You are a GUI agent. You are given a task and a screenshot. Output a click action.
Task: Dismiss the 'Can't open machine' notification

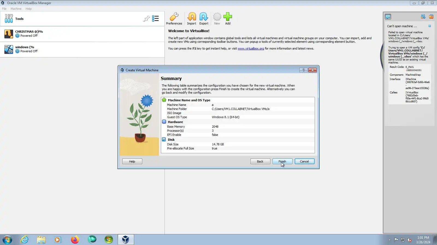[x=430, y=26]
